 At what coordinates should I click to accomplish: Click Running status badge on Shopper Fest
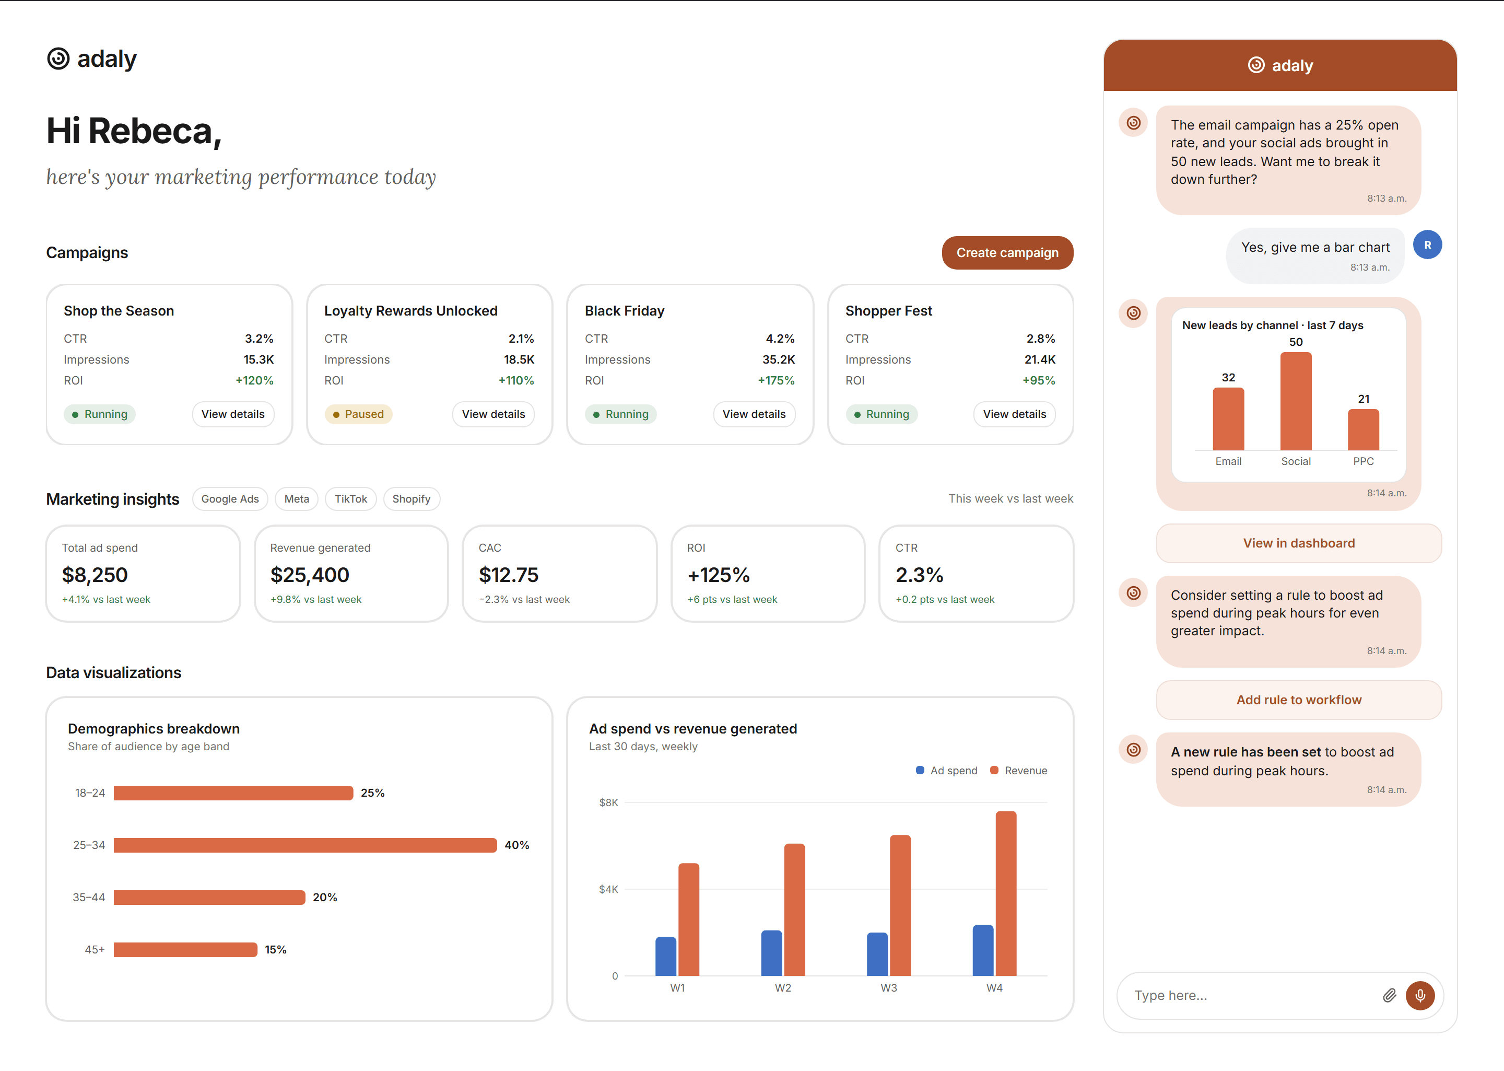click(x=881, y=414)
